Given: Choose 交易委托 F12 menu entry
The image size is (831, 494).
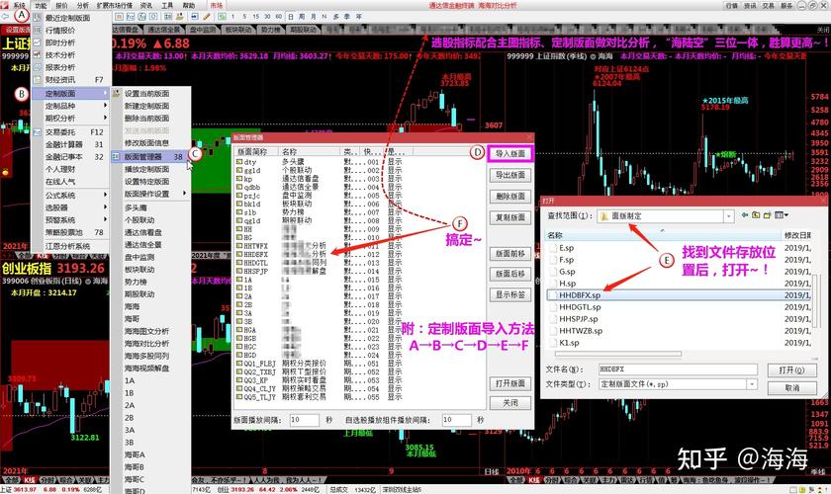Looking at the screenshot, I should 71,131.
